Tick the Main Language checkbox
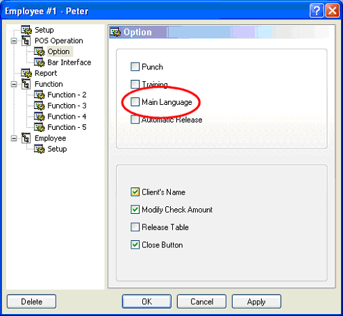The image size is (343, 316). [135, 102]
